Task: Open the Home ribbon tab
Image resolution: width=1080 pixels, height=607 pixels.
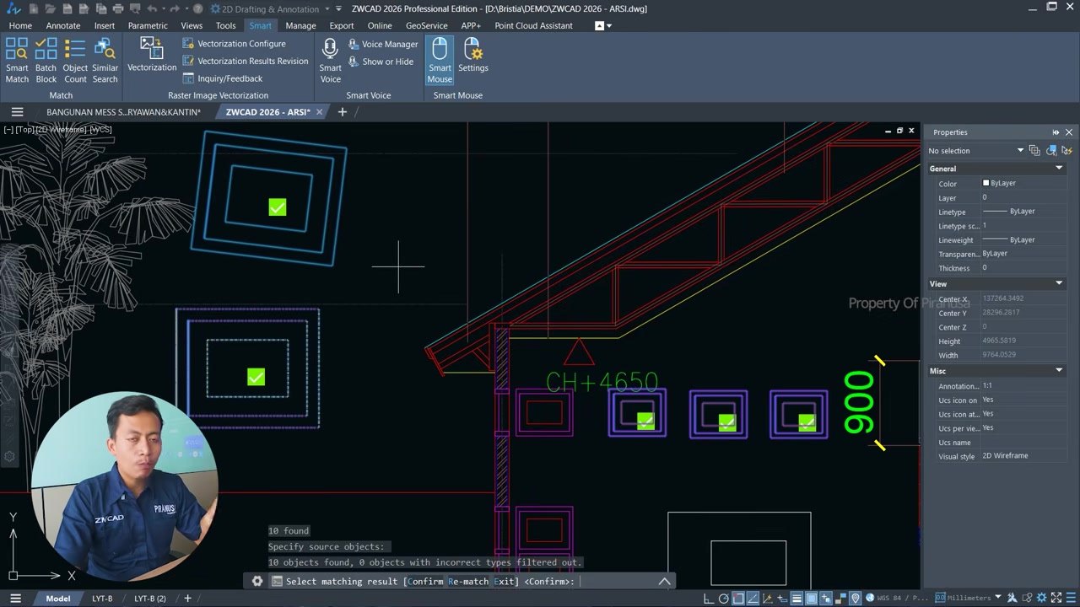Action: [20, 25]
